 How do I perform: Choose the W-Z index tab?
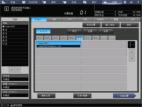[x=96, y=38]
